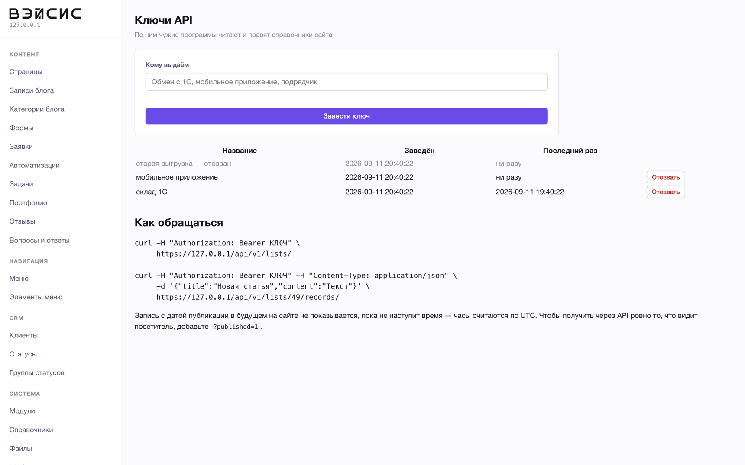Open the Задачи section
The image size is (745, 465).
(21, 184)
